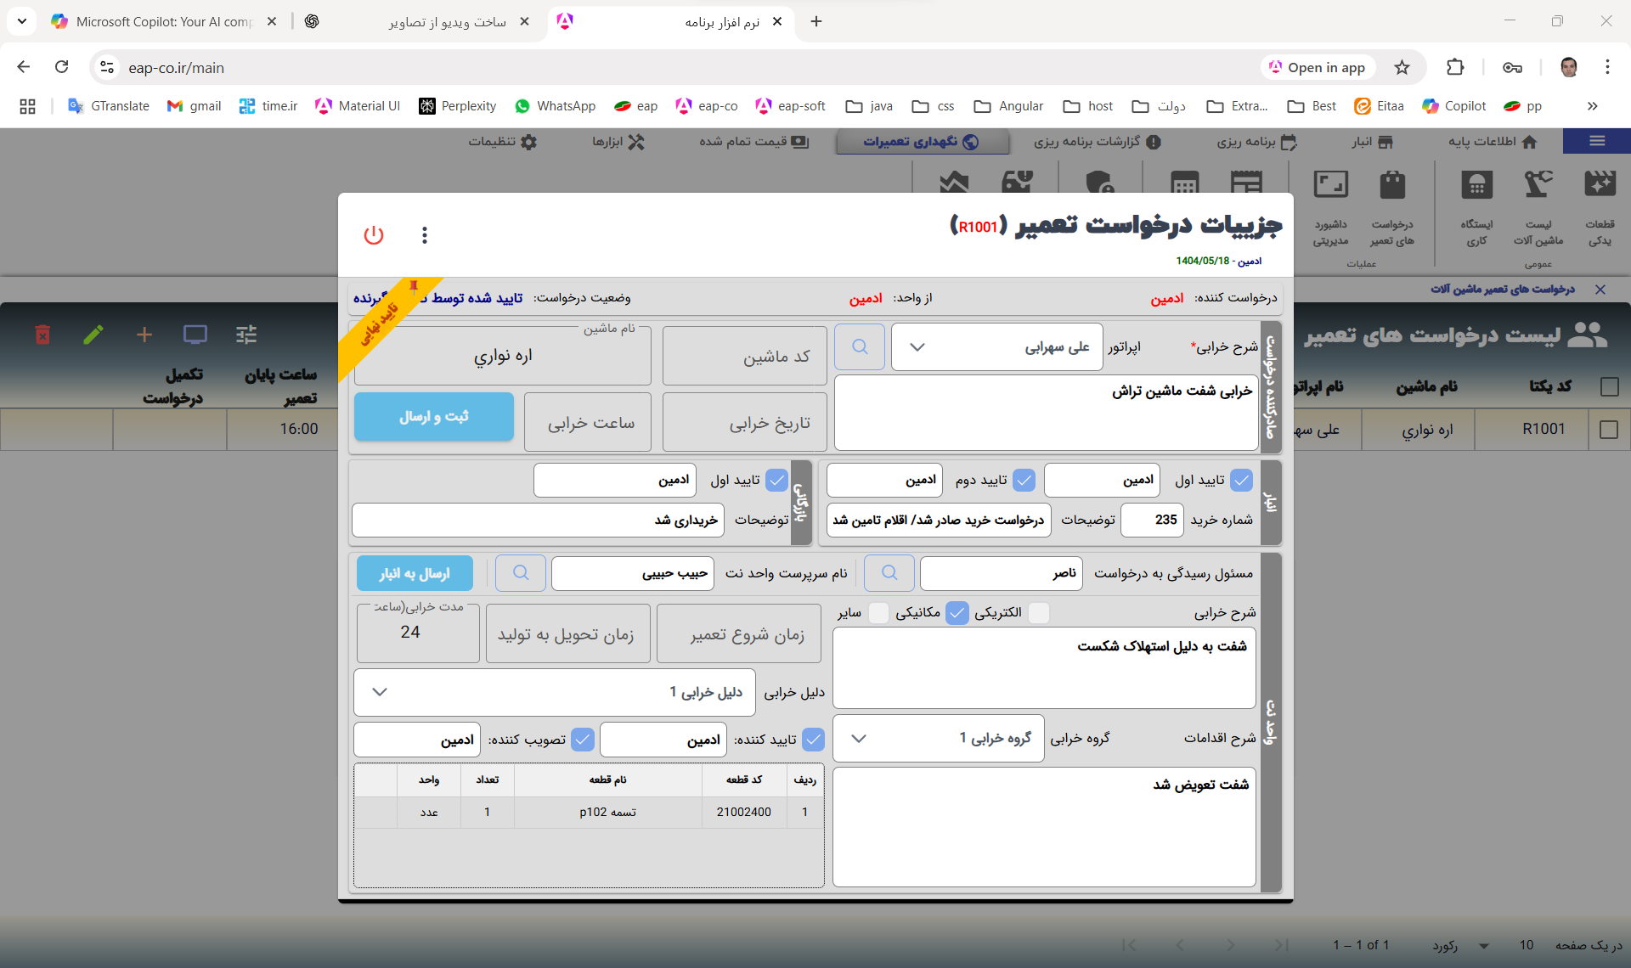Expand the گروه خرابی dropdown

point(859,739)
